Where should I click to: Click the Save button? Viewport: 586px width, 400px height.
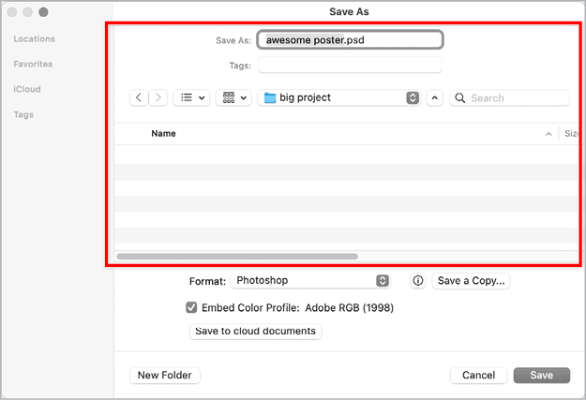tap(542, 375)
